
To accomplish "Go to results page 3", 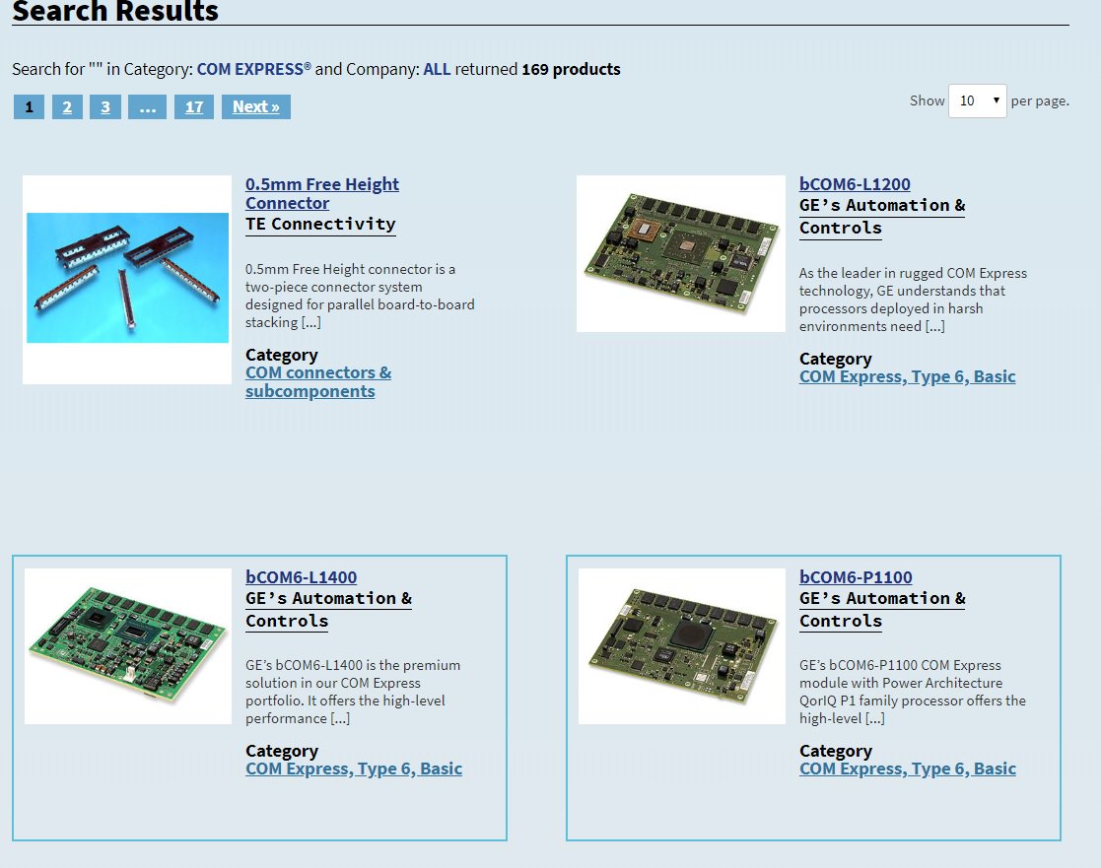I will click(105, 106).
